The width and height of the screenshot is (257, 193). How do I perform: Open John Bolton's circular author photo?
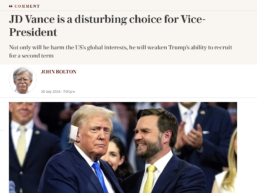coord(23,80)
